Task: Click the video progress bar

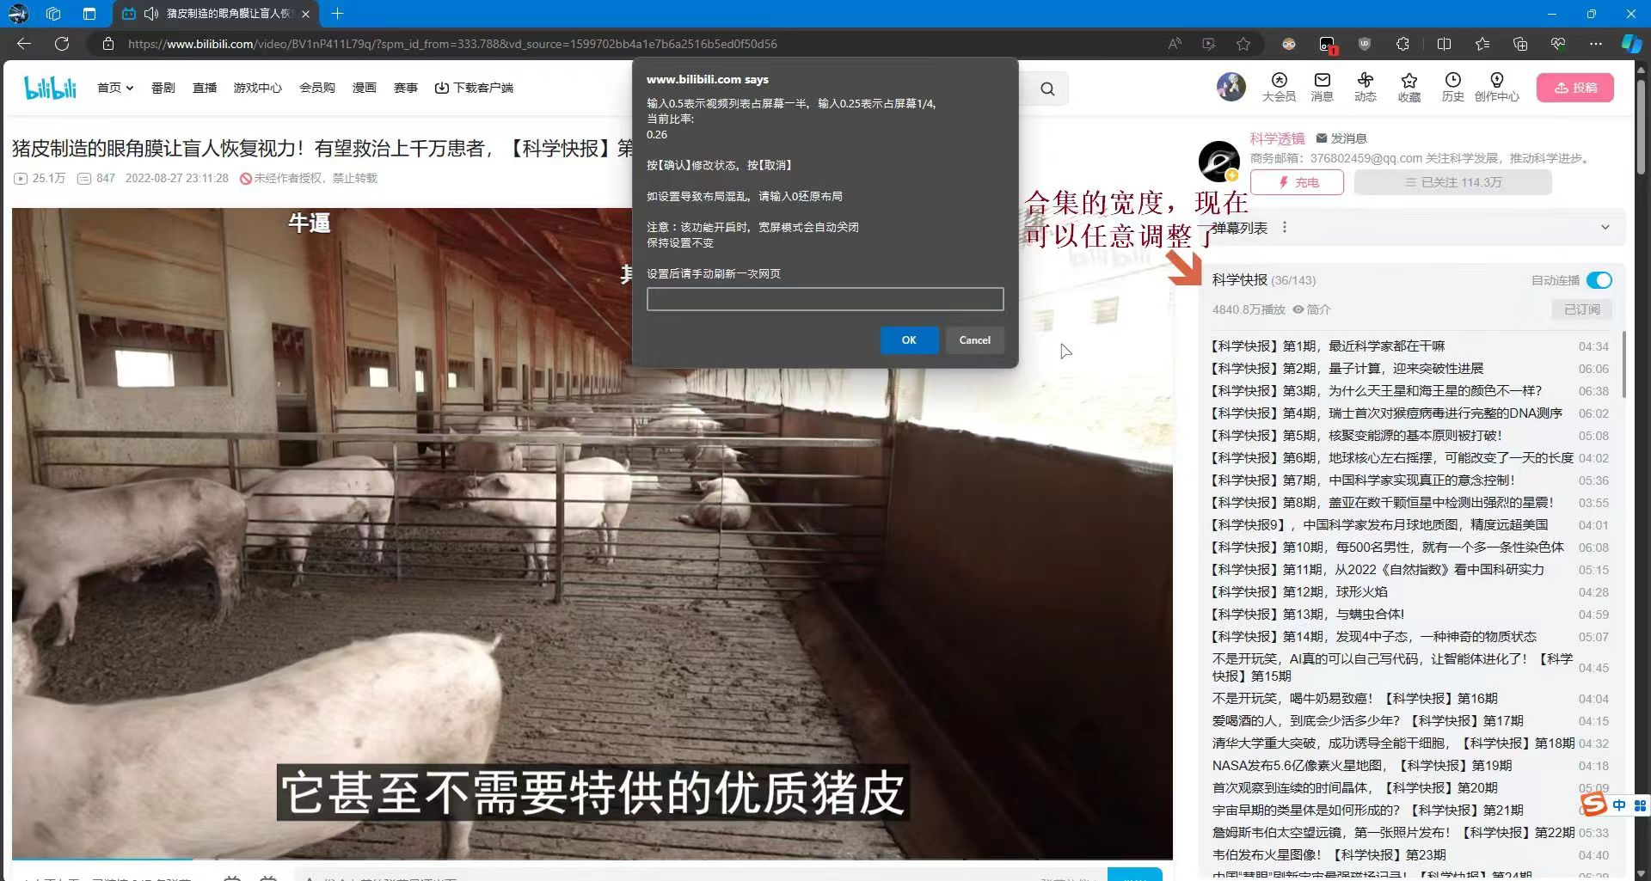Action: coord(592,859)
